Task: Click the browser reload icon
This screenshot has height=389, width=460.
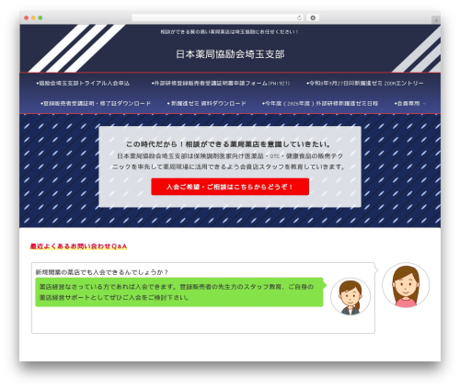Action: (x=299, y=17)
